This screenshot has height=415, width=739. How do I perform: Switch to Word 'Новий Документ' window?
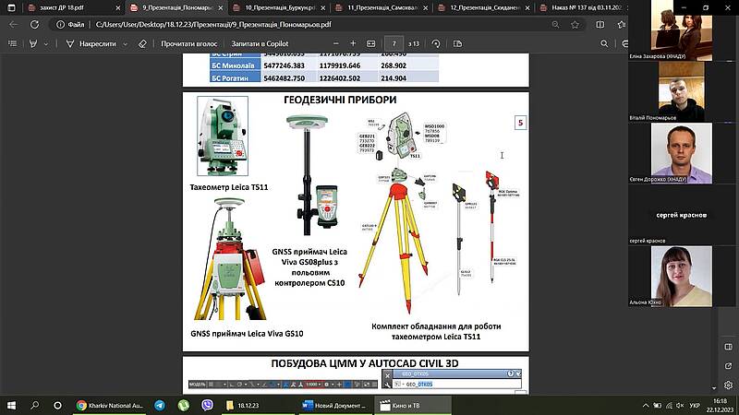point(334,405)
